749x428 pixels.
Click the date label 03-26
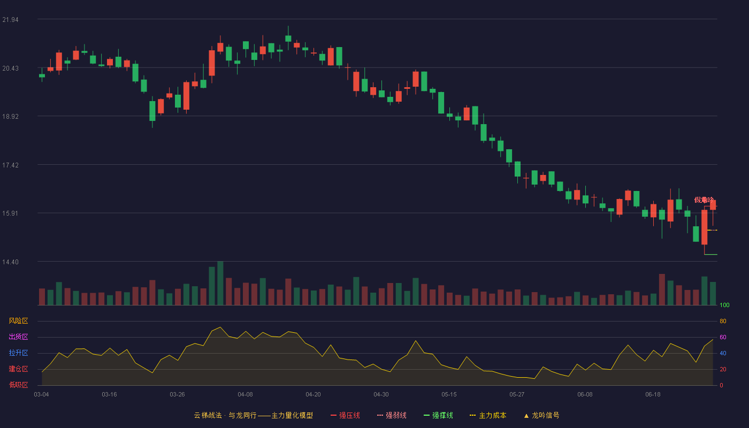coord(177,394)
